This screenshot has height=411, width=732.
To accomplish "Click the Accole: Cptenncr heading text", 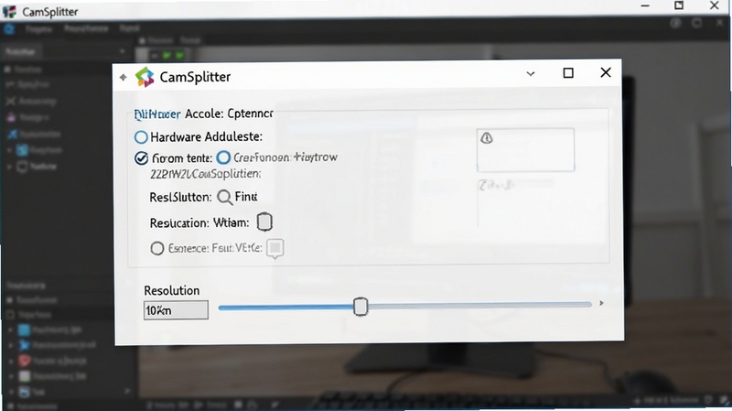I will 230,114.
